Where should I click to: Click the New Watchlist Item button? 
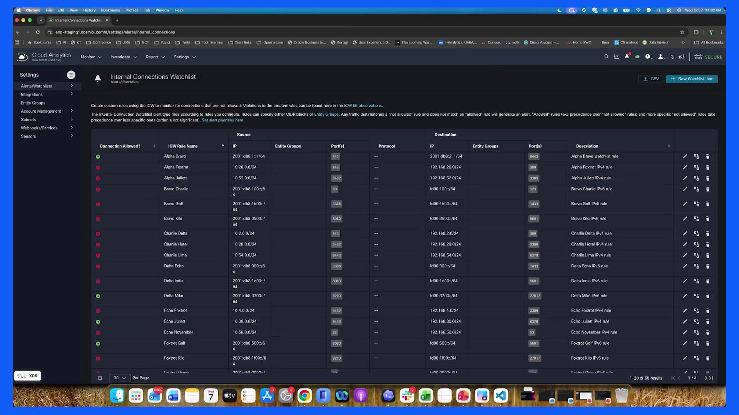pos(692,79)
